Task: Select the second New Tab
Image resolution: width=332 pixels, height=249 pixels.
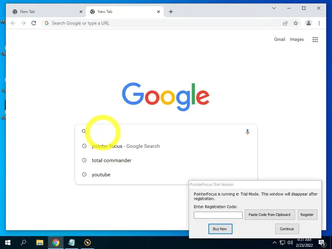Action: [x=125, y=12]
